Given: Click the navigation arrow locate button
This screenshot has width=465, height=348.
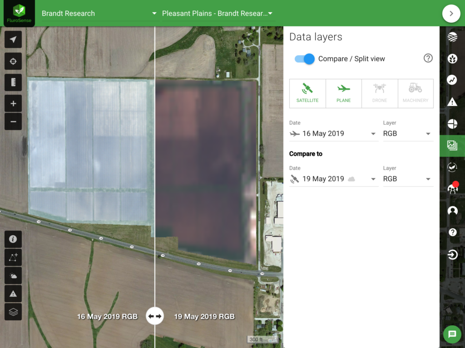Looking at the screenshot, I should [13, 40].
